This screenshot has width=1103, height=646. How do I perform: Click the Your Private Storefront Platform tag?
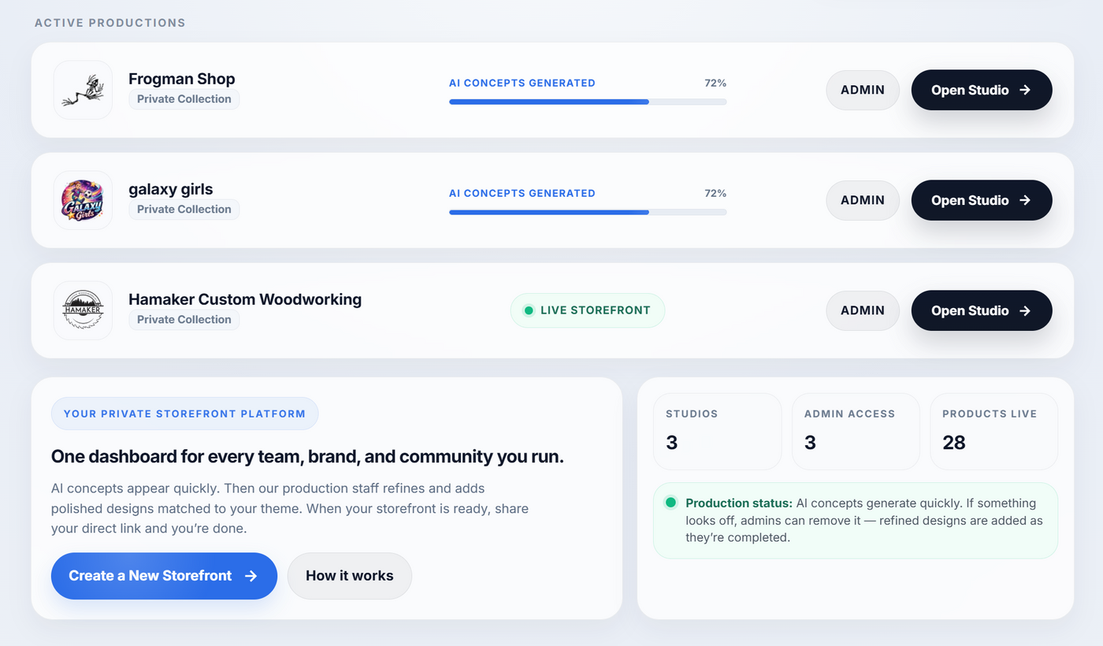coord(184,414)
